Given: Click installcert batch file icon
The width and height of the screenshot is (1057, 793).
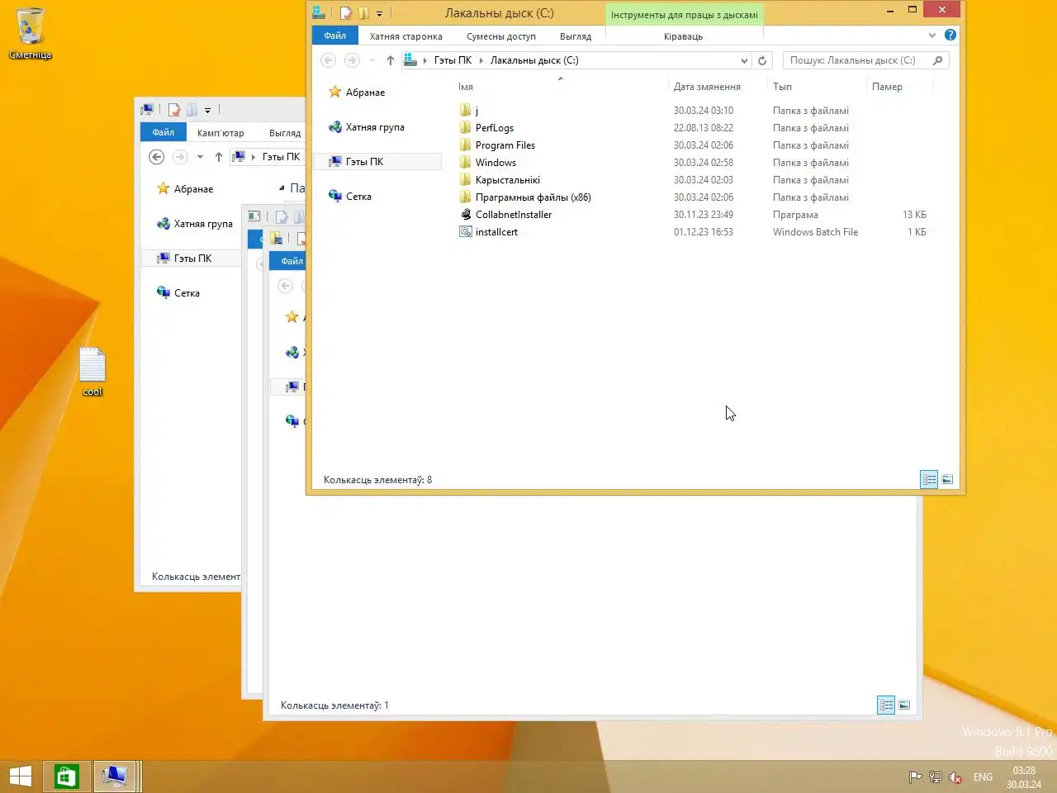Looking at the screenshot, I should 466,232.
